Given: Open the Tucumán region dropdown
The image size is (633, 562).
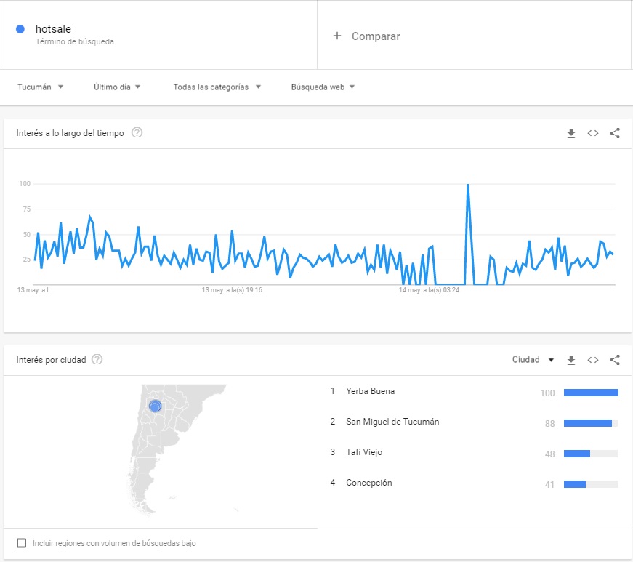Looking at the screenshot, I should (x=41, y=87).
